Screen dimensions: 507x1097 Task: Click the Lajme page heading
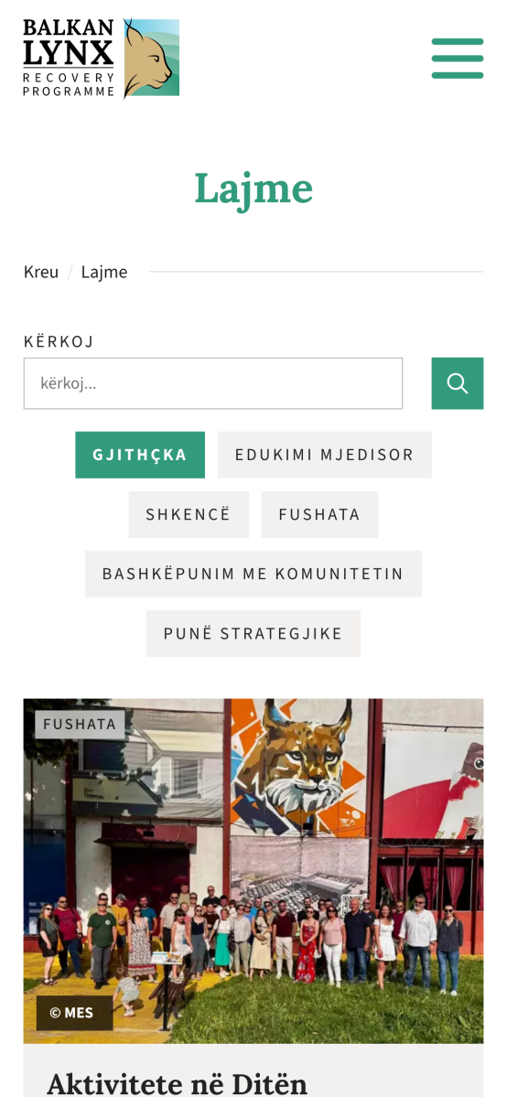tap(253, 188)
